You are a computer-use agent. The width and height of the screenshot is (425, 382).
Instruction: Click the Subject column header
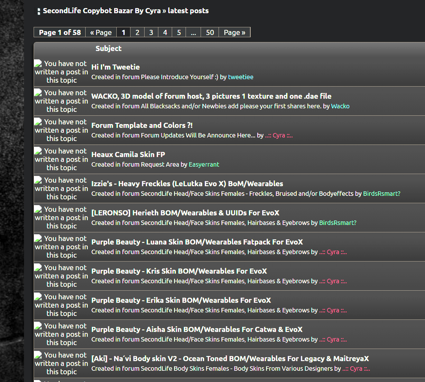(x=109, y=48)
